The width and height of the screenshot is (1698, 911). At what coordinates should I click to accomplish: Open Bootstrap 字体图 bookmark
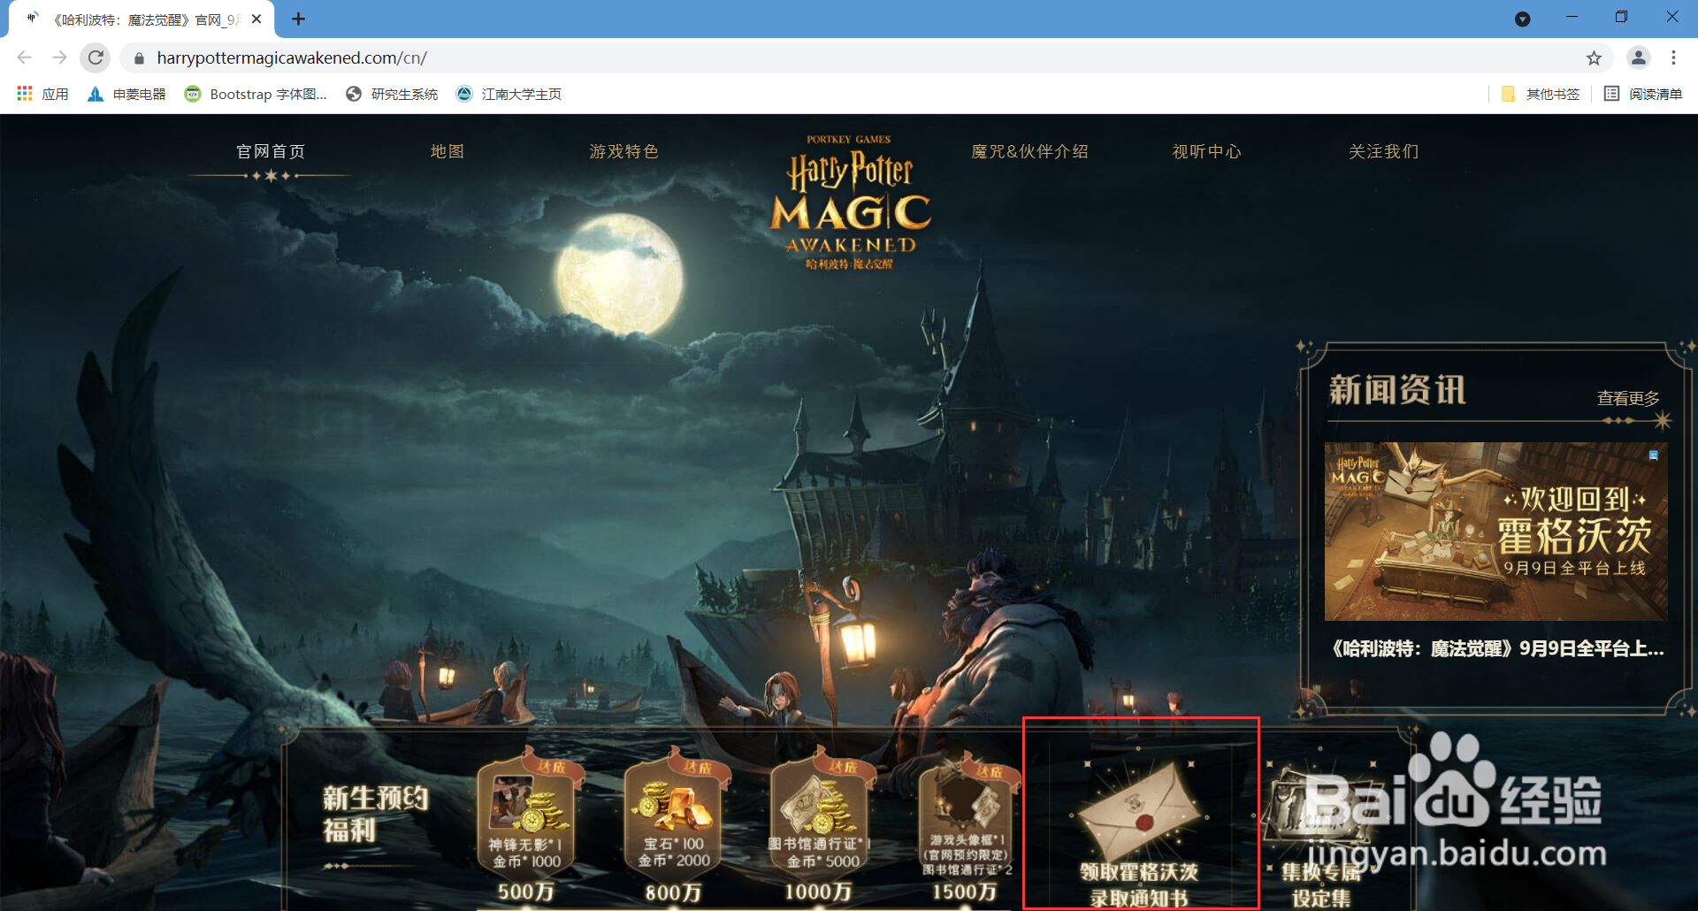[256, 94]
